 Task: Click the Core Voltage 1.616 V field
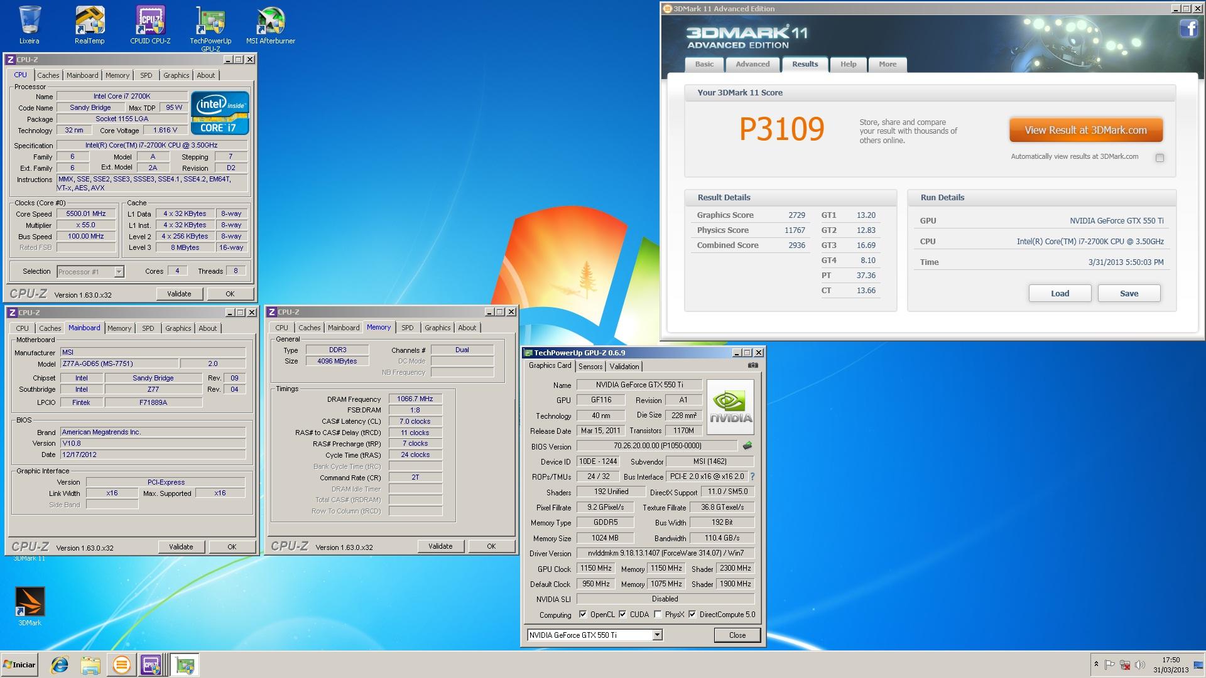point(165,130)
